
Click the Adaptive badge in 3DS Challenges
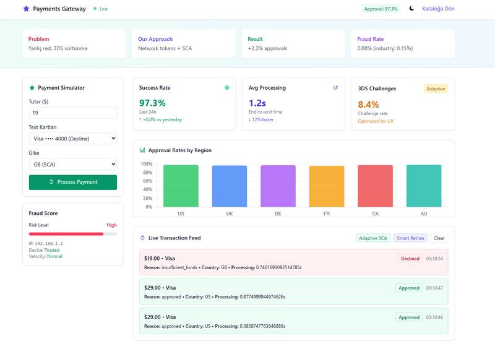point(436,88)
